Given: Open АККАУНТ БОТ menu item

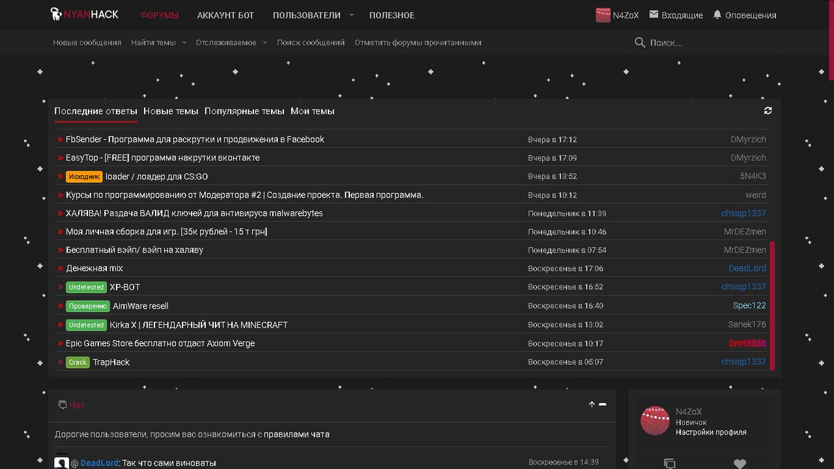Looking at the screenshot, I should (x=225, y=15).
